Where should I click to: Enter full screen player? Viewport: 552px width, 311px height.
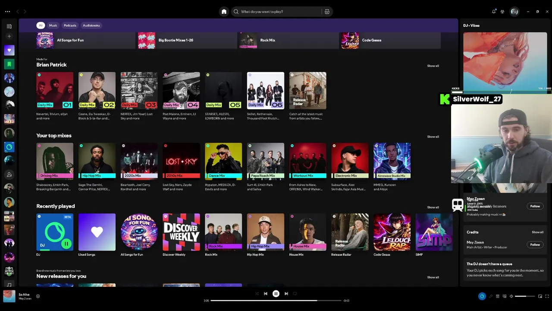pos(547,296)
